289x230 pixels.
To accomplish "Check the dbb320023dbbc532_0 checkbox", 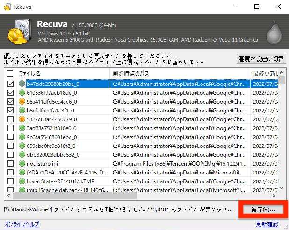I will pyautogui.click(x=10, y=155).
